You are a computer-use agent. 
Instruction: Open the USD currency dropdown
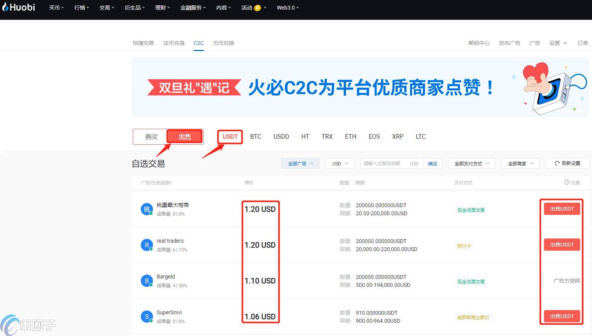(x=340, y=163)
